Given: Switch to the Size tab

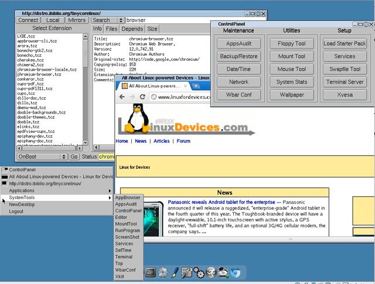Looking at the screenshot, I should pyautogui.click(x=152, y=29).
